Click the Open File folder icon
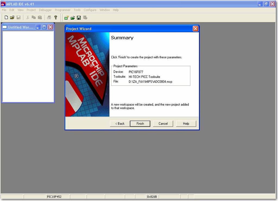The width and height of the screenshot is (278, 201). pos(12,17)
